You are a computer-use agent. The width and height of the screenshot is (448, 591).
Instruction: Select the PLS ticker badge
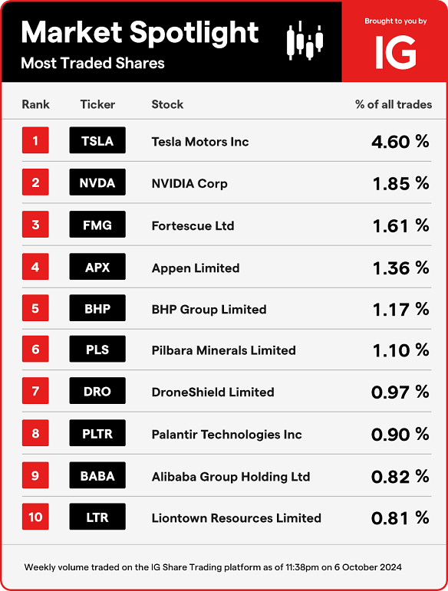[x=97, y=349]
